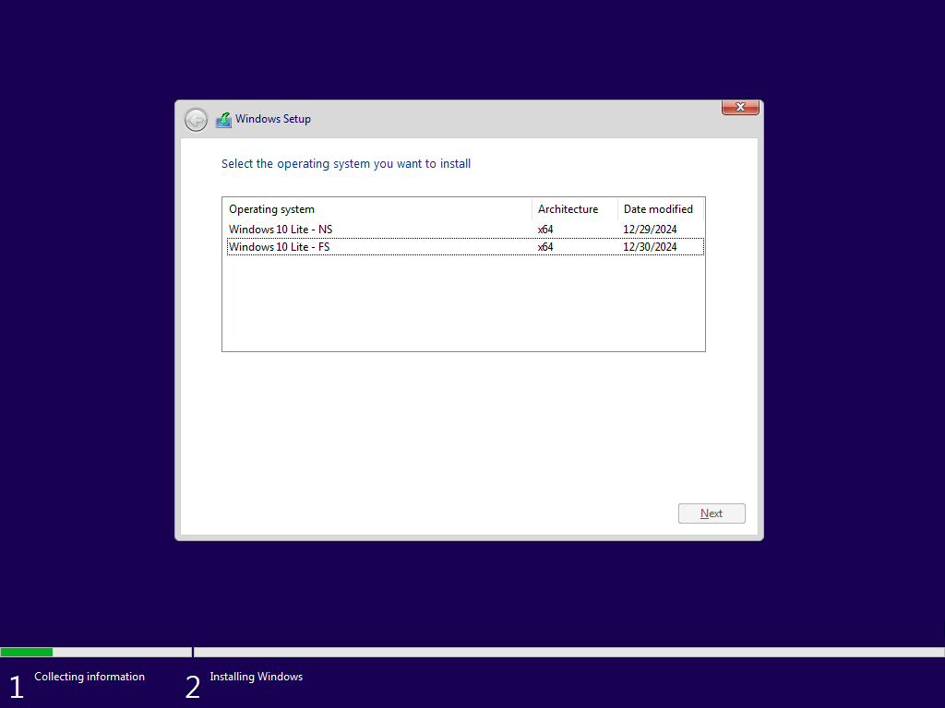Click the Operating system column header
945x708 pixels.
click(271, 209)
